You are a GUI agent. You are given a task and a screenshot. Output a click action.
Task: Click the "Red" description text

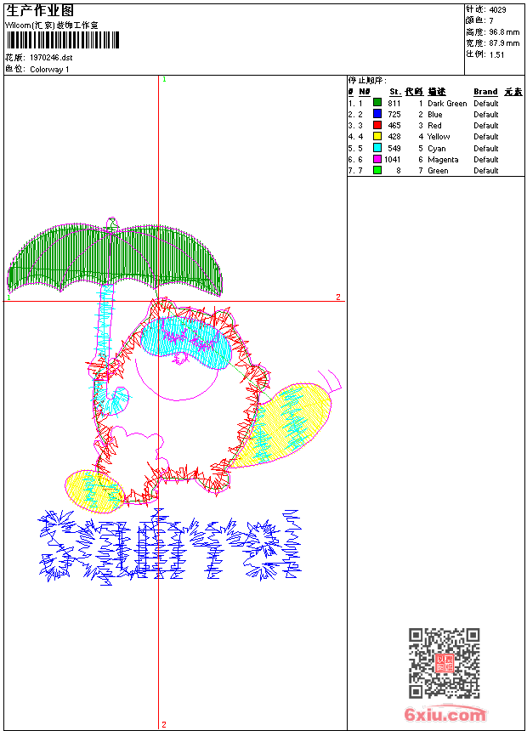(x=434, y=126)
